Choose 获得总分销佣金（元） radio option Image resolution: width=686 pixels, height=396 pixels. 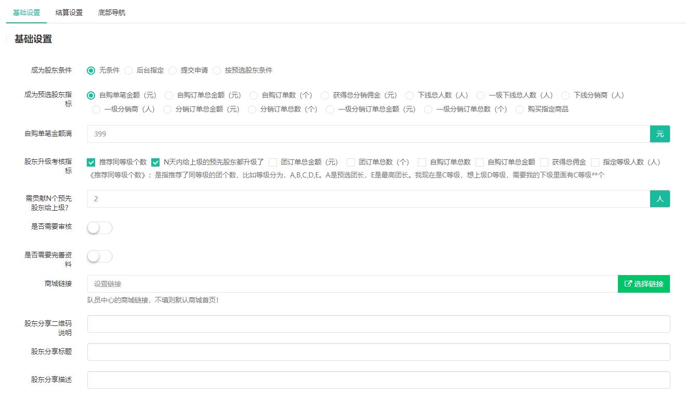(325, 95)
